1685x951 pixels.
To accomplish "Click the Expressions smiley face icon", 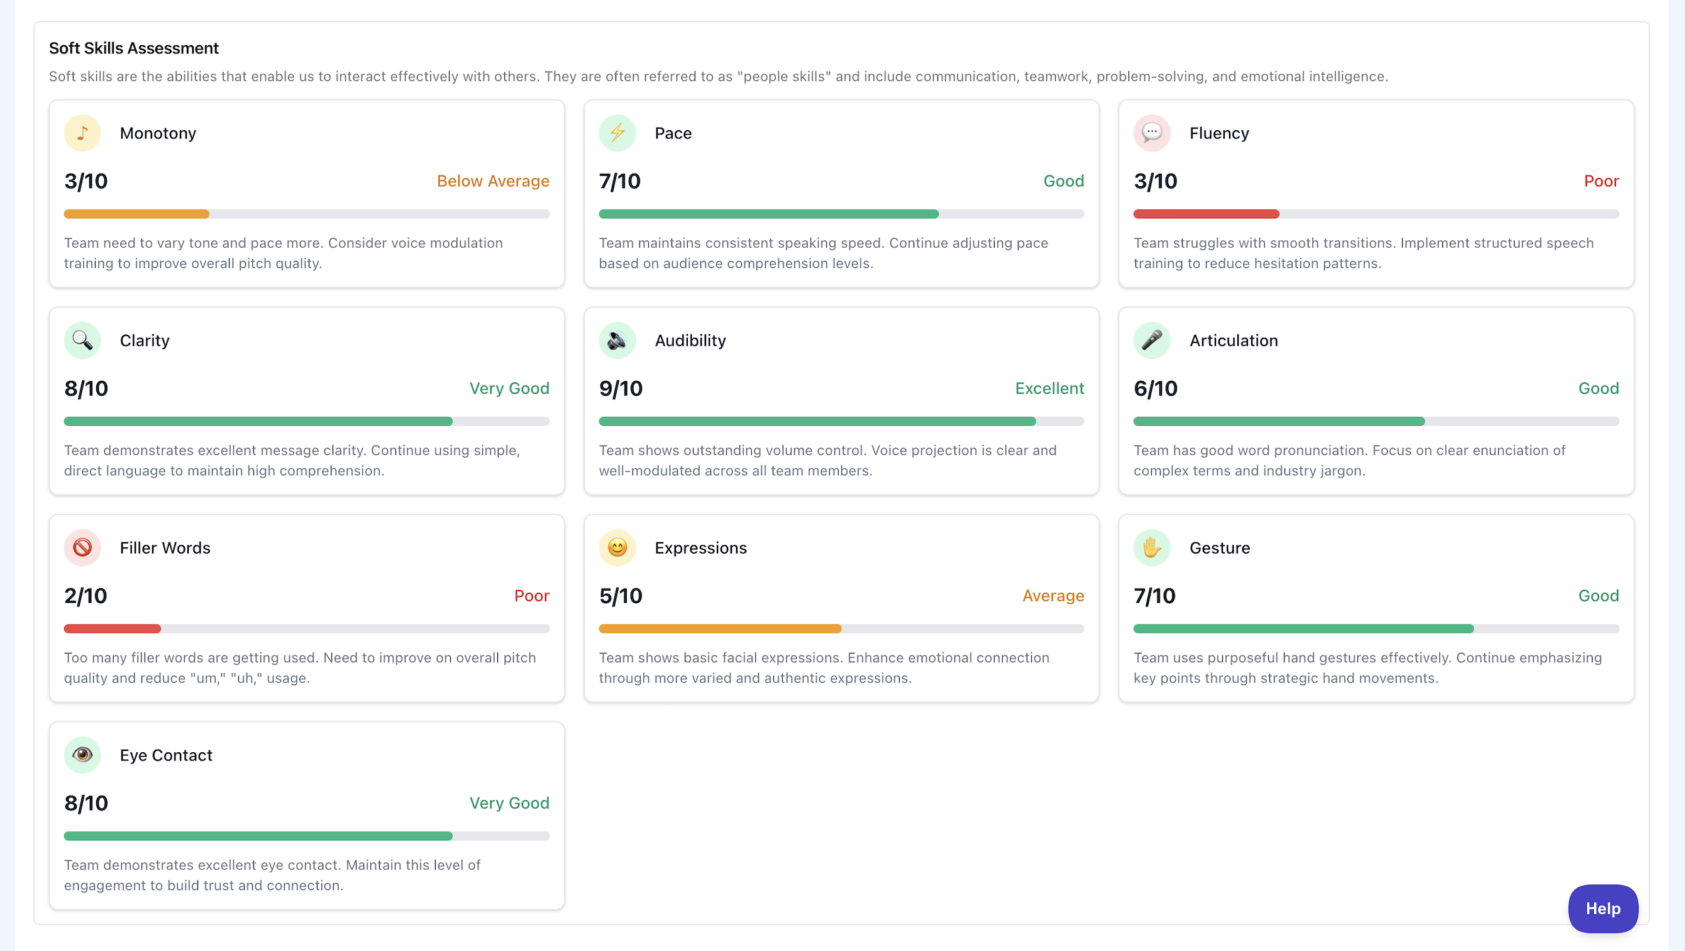I will (x=617, y=547).
